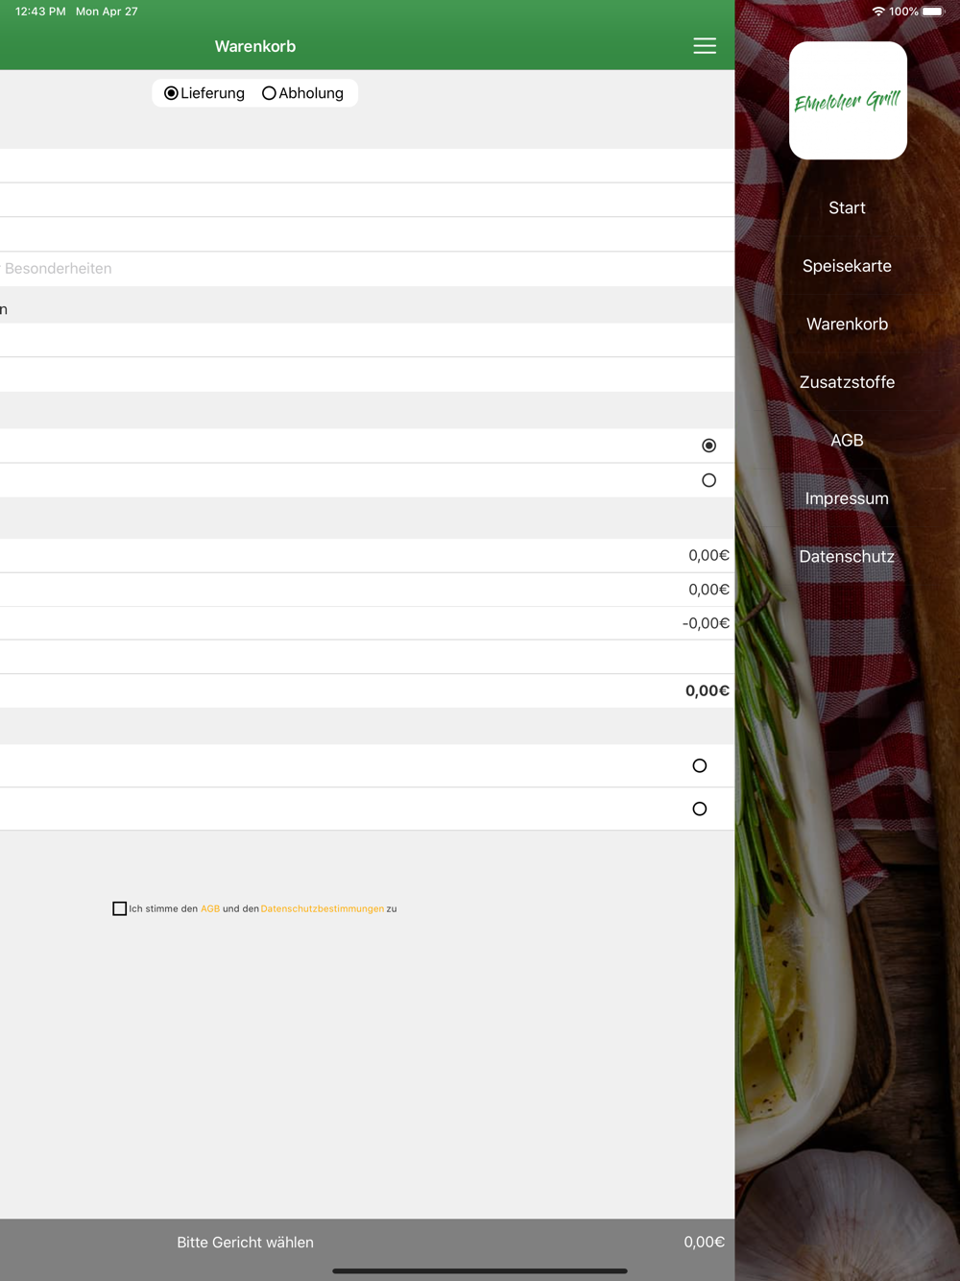Click the -0,00€ discount value
Image resolution: width=960 pixels, height=1281 pixels.
click(706, 623)
